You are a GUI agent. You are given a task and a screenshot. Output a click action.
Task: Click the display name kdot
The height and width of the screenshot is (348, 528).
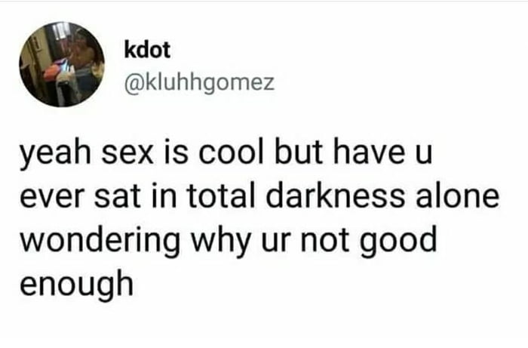[147, 50]
